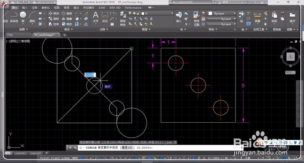The height and width of the screenshot is (163, 304).
Task: Click the WCS coordinate system label
Action: (x=290, y=73)
